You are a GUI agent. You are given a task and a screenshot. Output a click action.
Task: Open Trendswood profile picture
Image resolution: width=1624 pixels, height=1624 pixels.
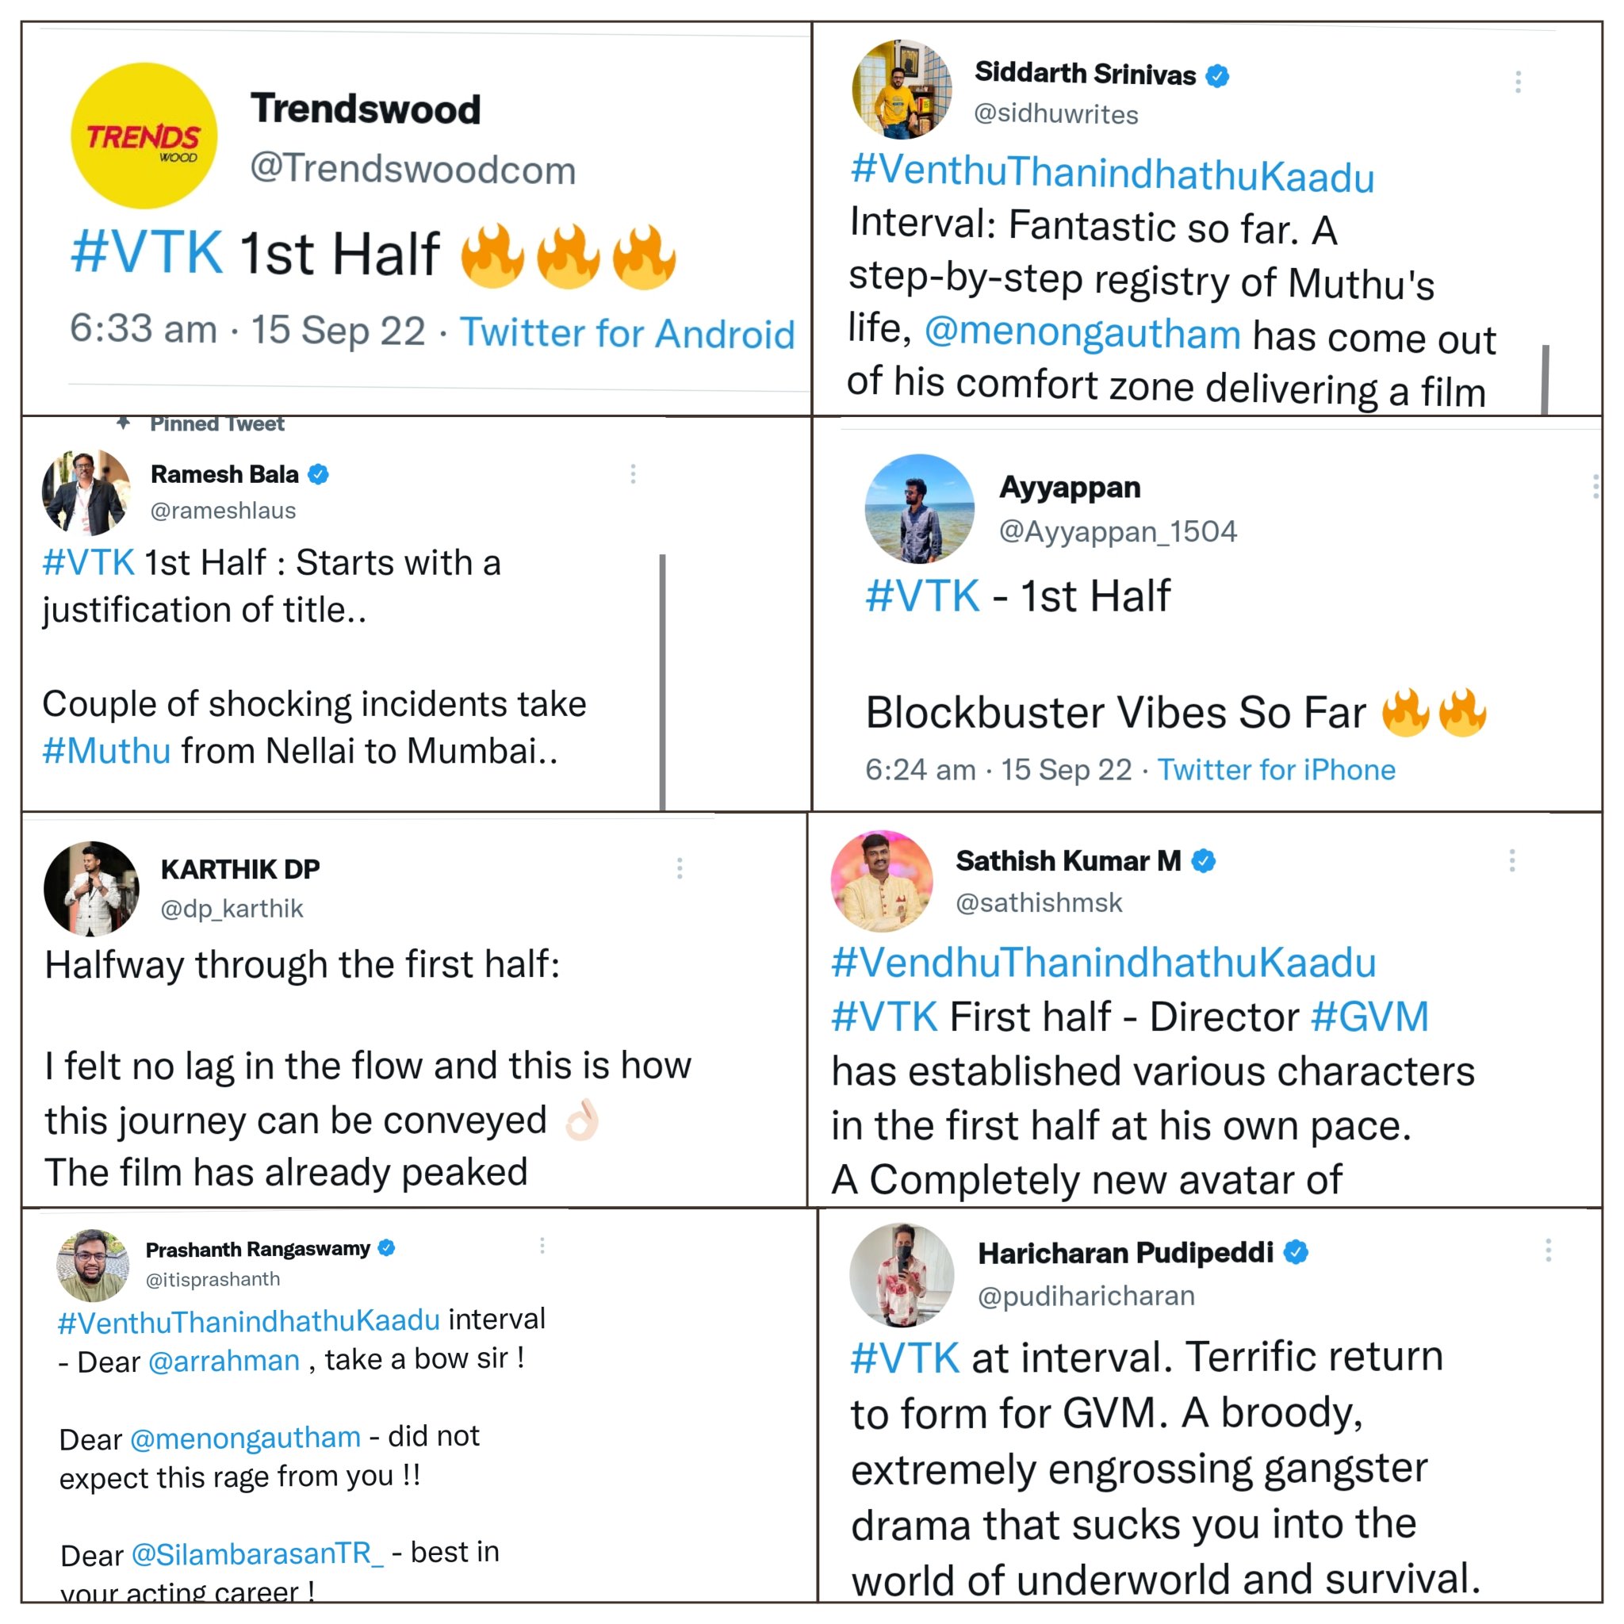tap(144, 136)
